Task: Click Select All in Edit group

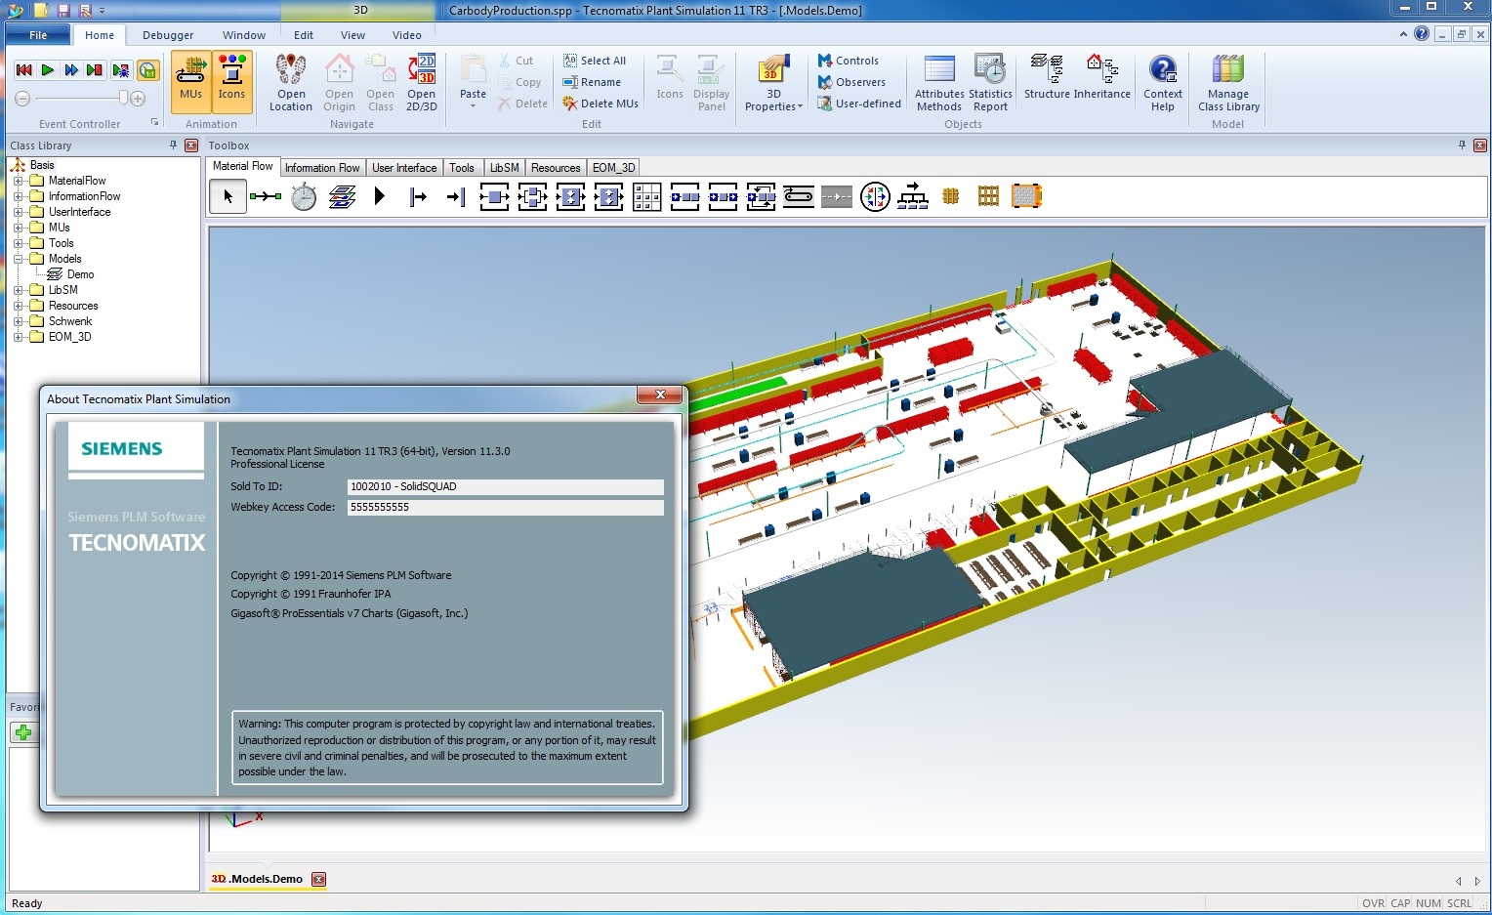Action: (x=595, y=61)
